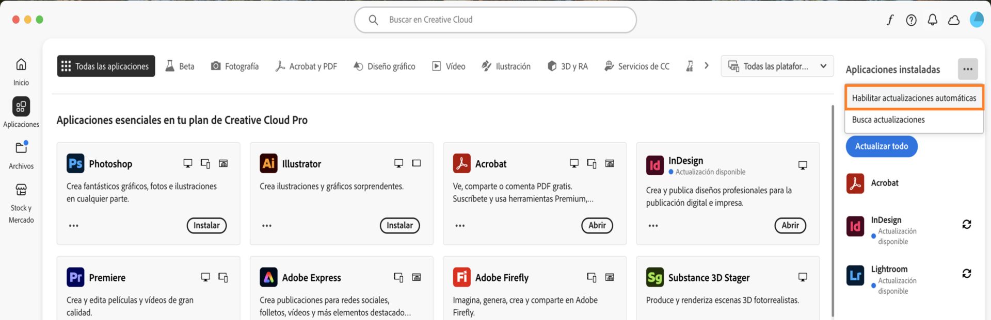Viewport: 991px width, 320px height.
Task: Open Illustrator card more options ellipsis
Action: pyautogui.click(x=267, y=226)
